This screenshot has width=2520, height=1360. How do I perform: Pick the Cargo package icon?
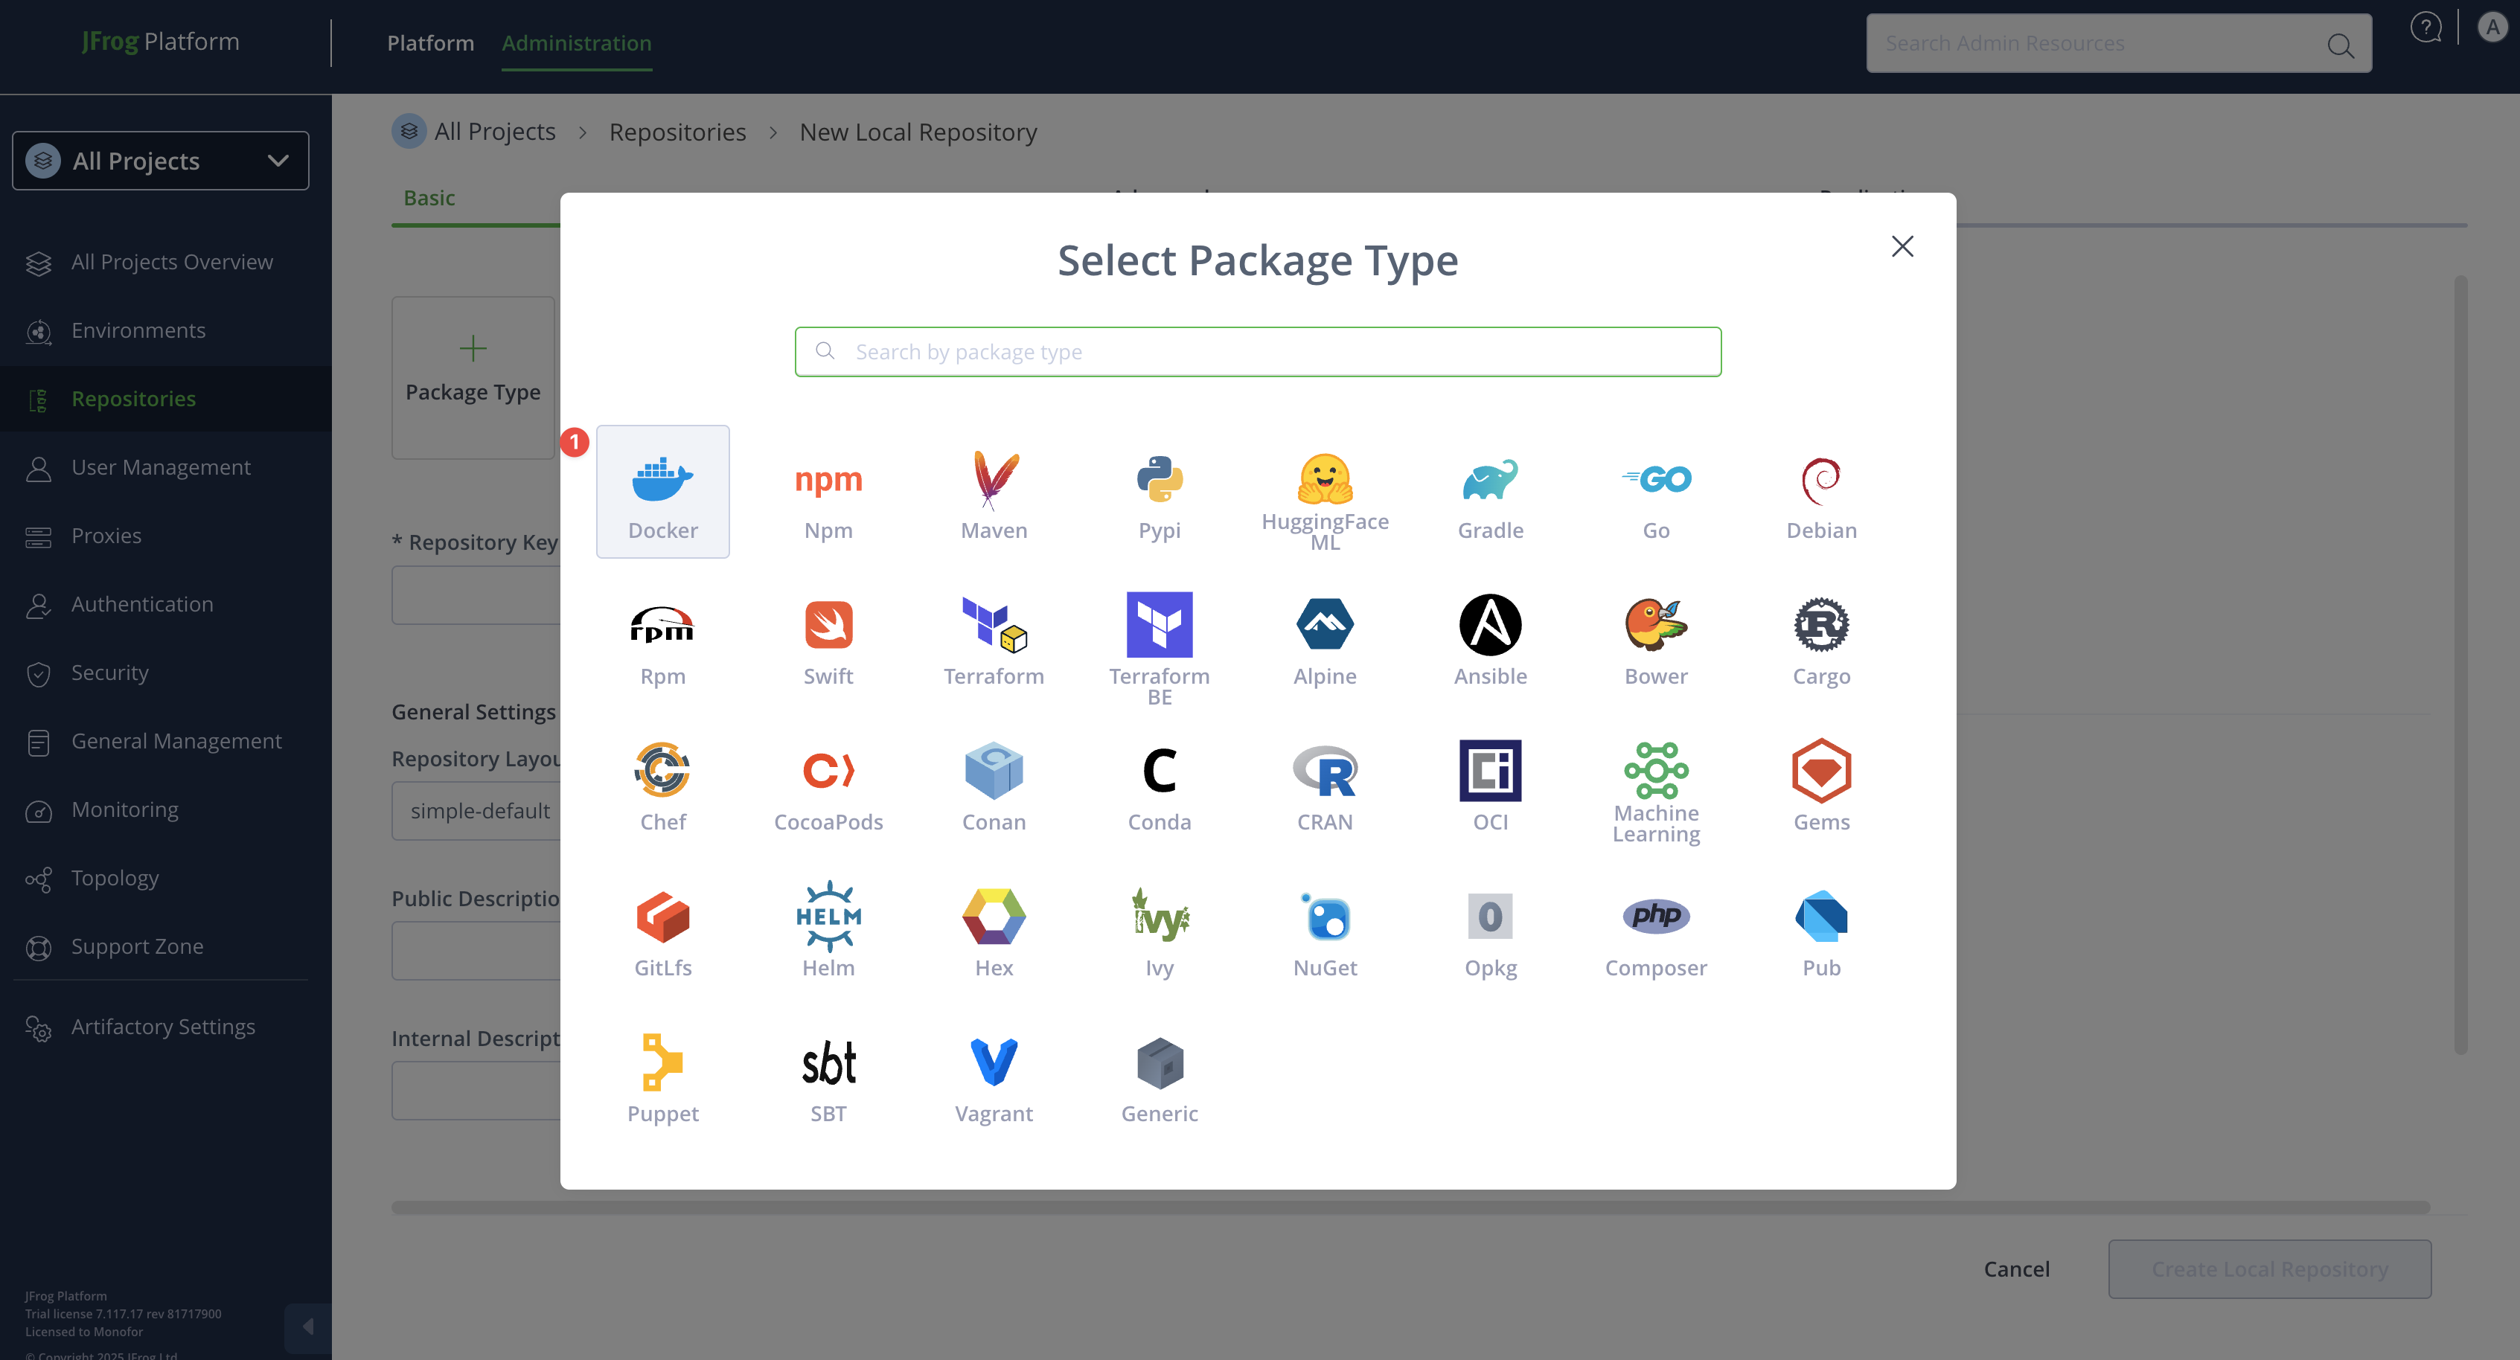tap(1820, 639)
